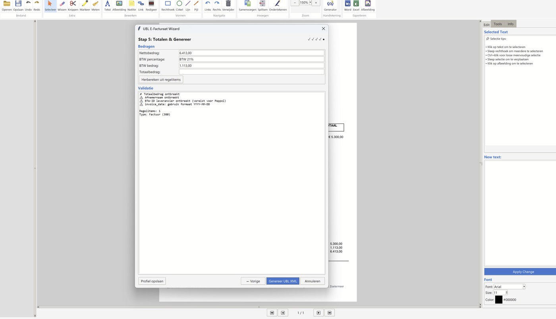
Task: Activate the Redigeer redaction tool
Action: pos(151,6)
